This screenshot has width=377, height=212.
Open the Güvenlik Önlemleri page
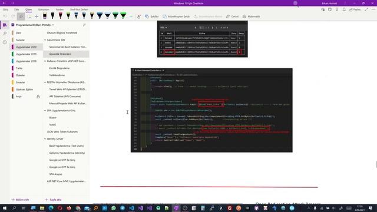[x=66, y=54]
